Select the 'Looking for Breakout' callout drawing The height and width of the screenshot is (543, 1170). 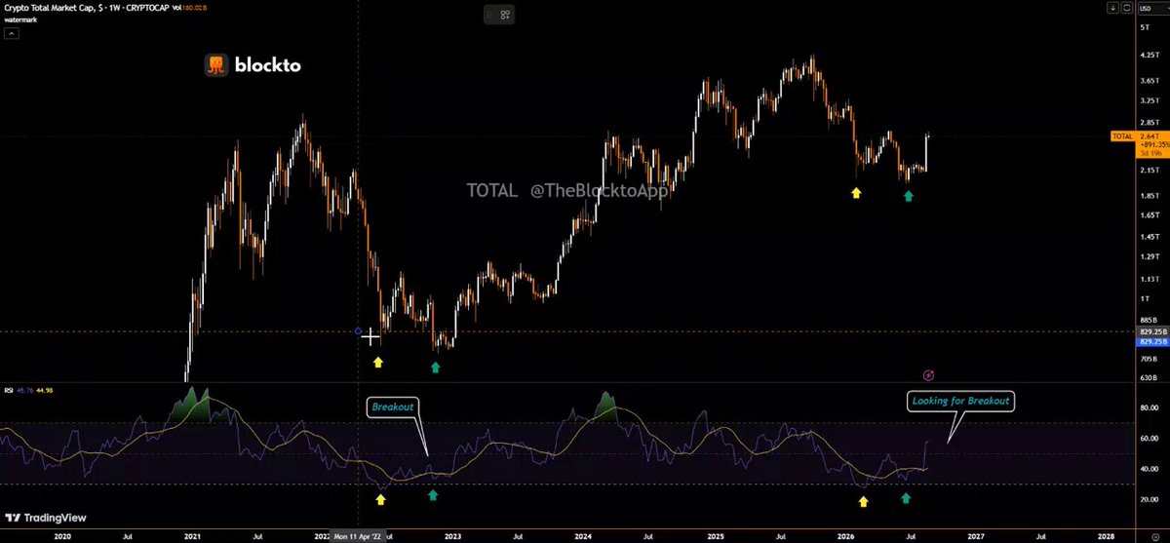959,401
